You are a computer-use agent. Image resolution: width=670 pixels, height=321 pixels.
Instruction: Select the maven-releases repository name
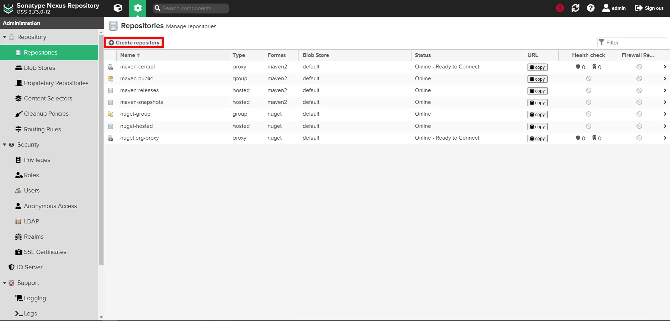(139, 90)
